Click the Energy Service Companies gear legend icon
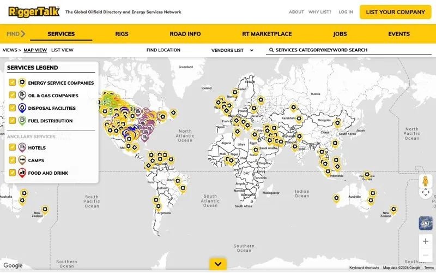 click(x=22, y=82)
